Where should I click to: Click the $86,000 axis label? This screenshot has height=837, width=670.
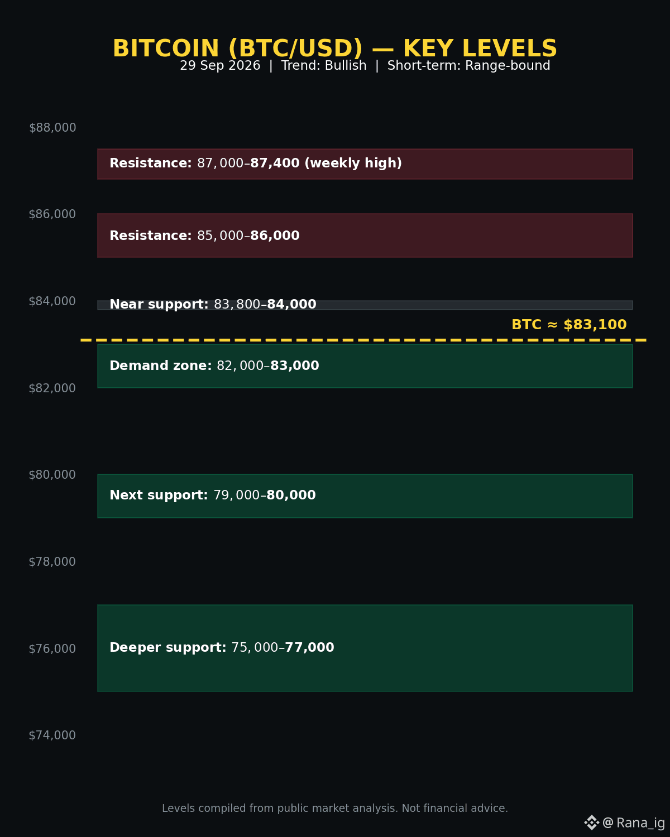pos(52,214)
